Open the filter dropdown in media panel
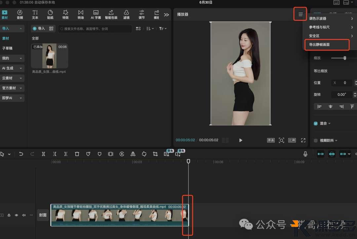Screen dimensions: 357x239 [163, 29]
